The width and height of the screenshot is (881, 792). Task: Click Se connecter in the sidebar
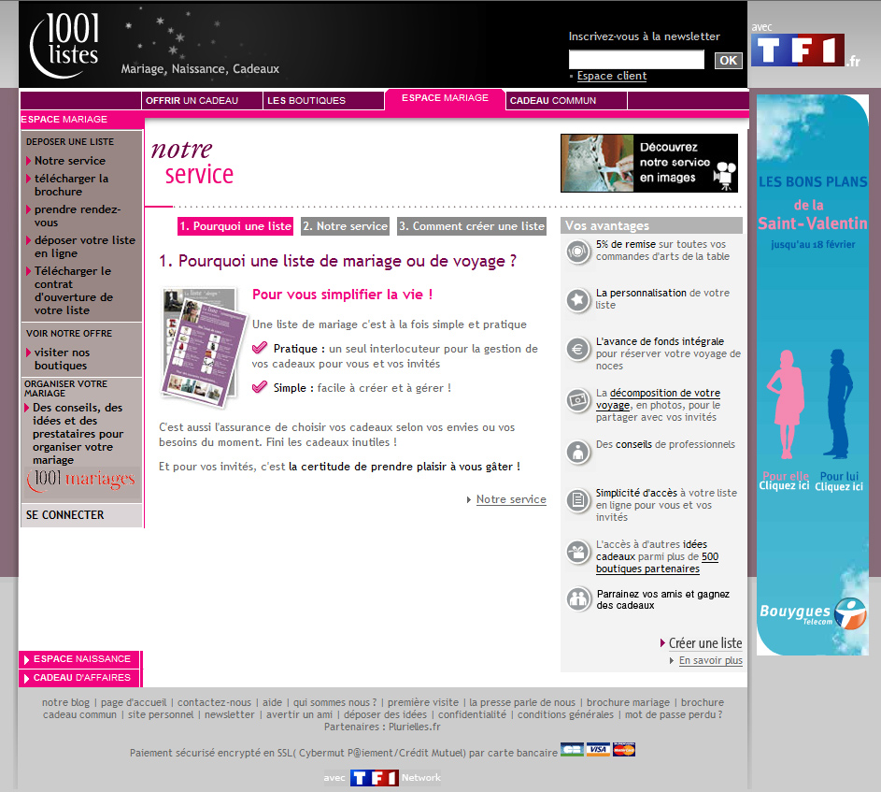pyautogui.click(x=65, y=515)
